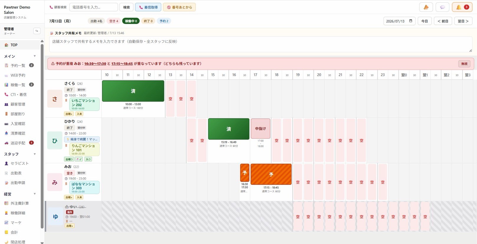Open ひかり's completed 15:19-16:49 booking block
477x244 pixels.
(229, 129)
